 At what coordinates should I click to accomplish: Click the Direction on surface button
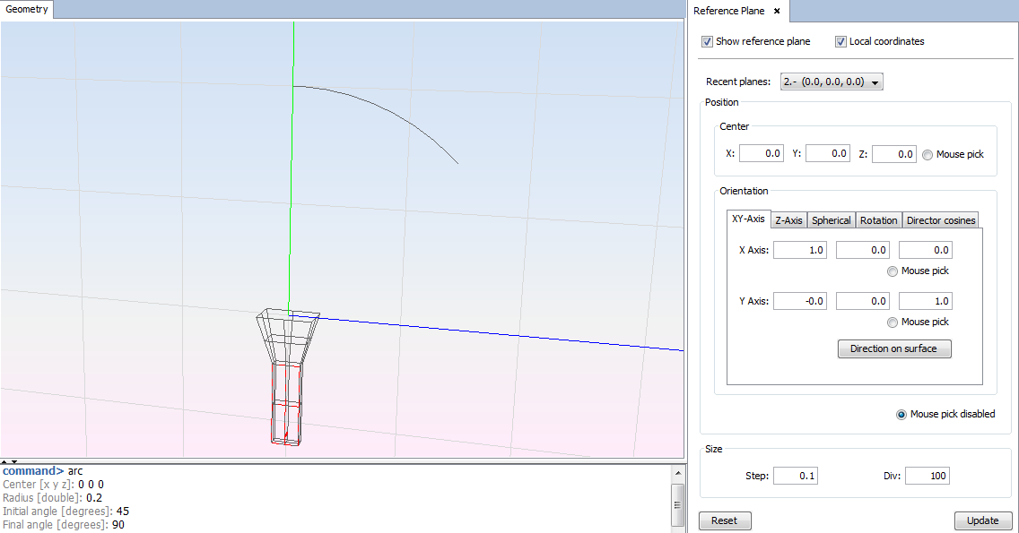(894, 348)
